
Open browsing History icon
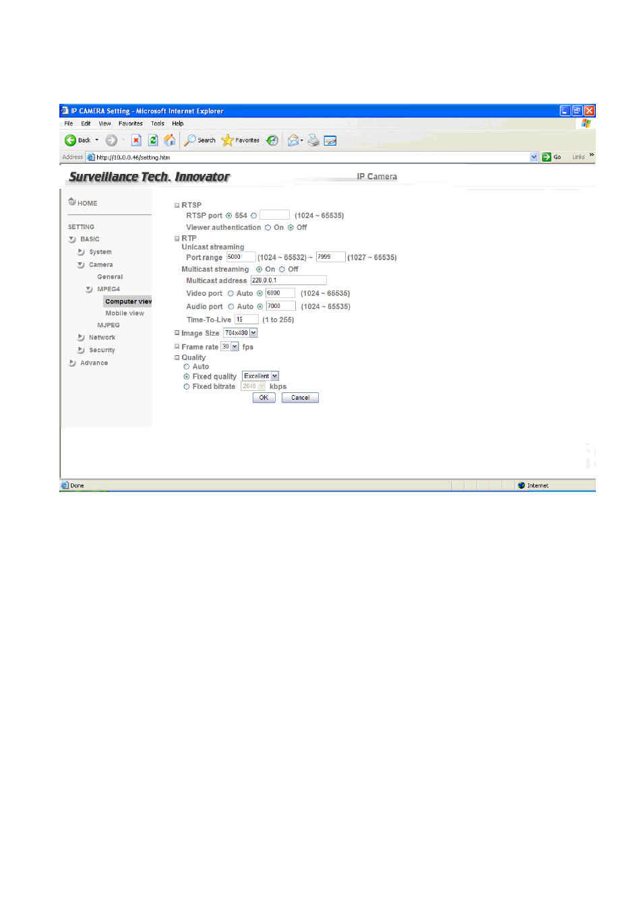272,140
